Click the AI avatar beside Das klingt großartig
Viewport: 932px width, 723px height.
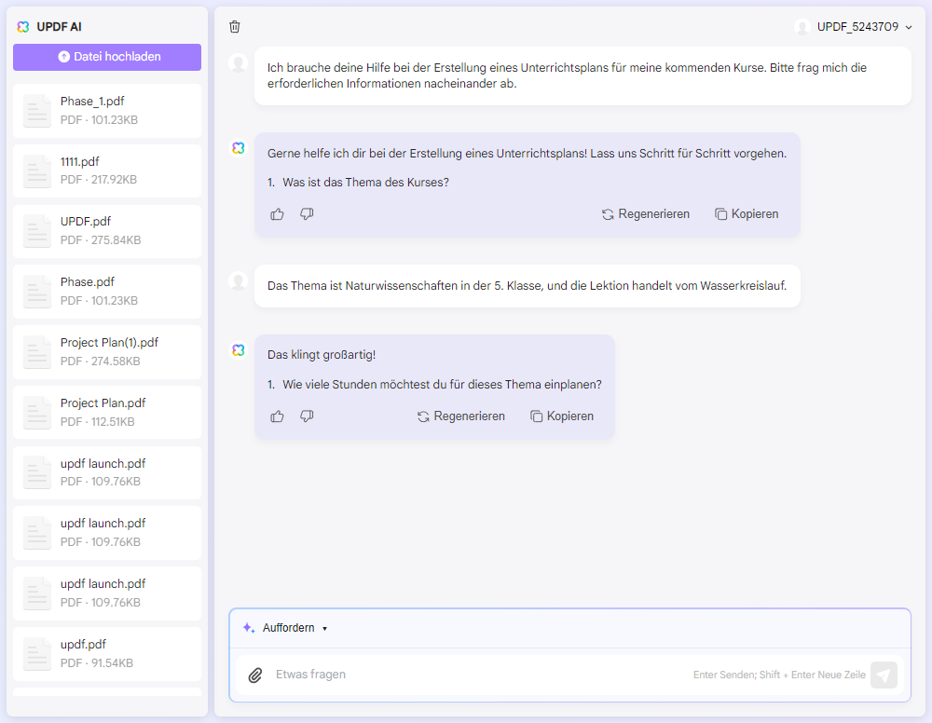point(239,350)
